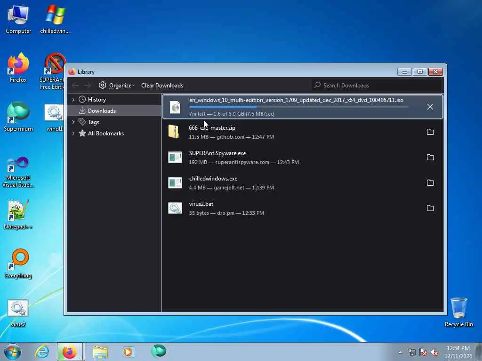Click the muted volume tray icon
The image size is (482, 361).
tap(434, 353)
